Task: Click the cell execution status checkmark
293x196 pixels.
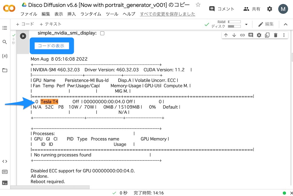Action: click(x=14, y=35)
